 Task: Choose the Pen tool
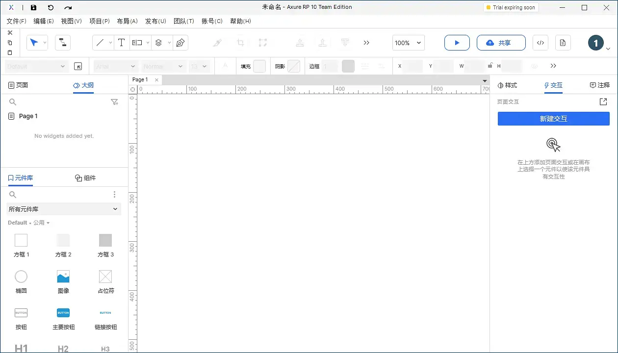(x=180, y=43)
